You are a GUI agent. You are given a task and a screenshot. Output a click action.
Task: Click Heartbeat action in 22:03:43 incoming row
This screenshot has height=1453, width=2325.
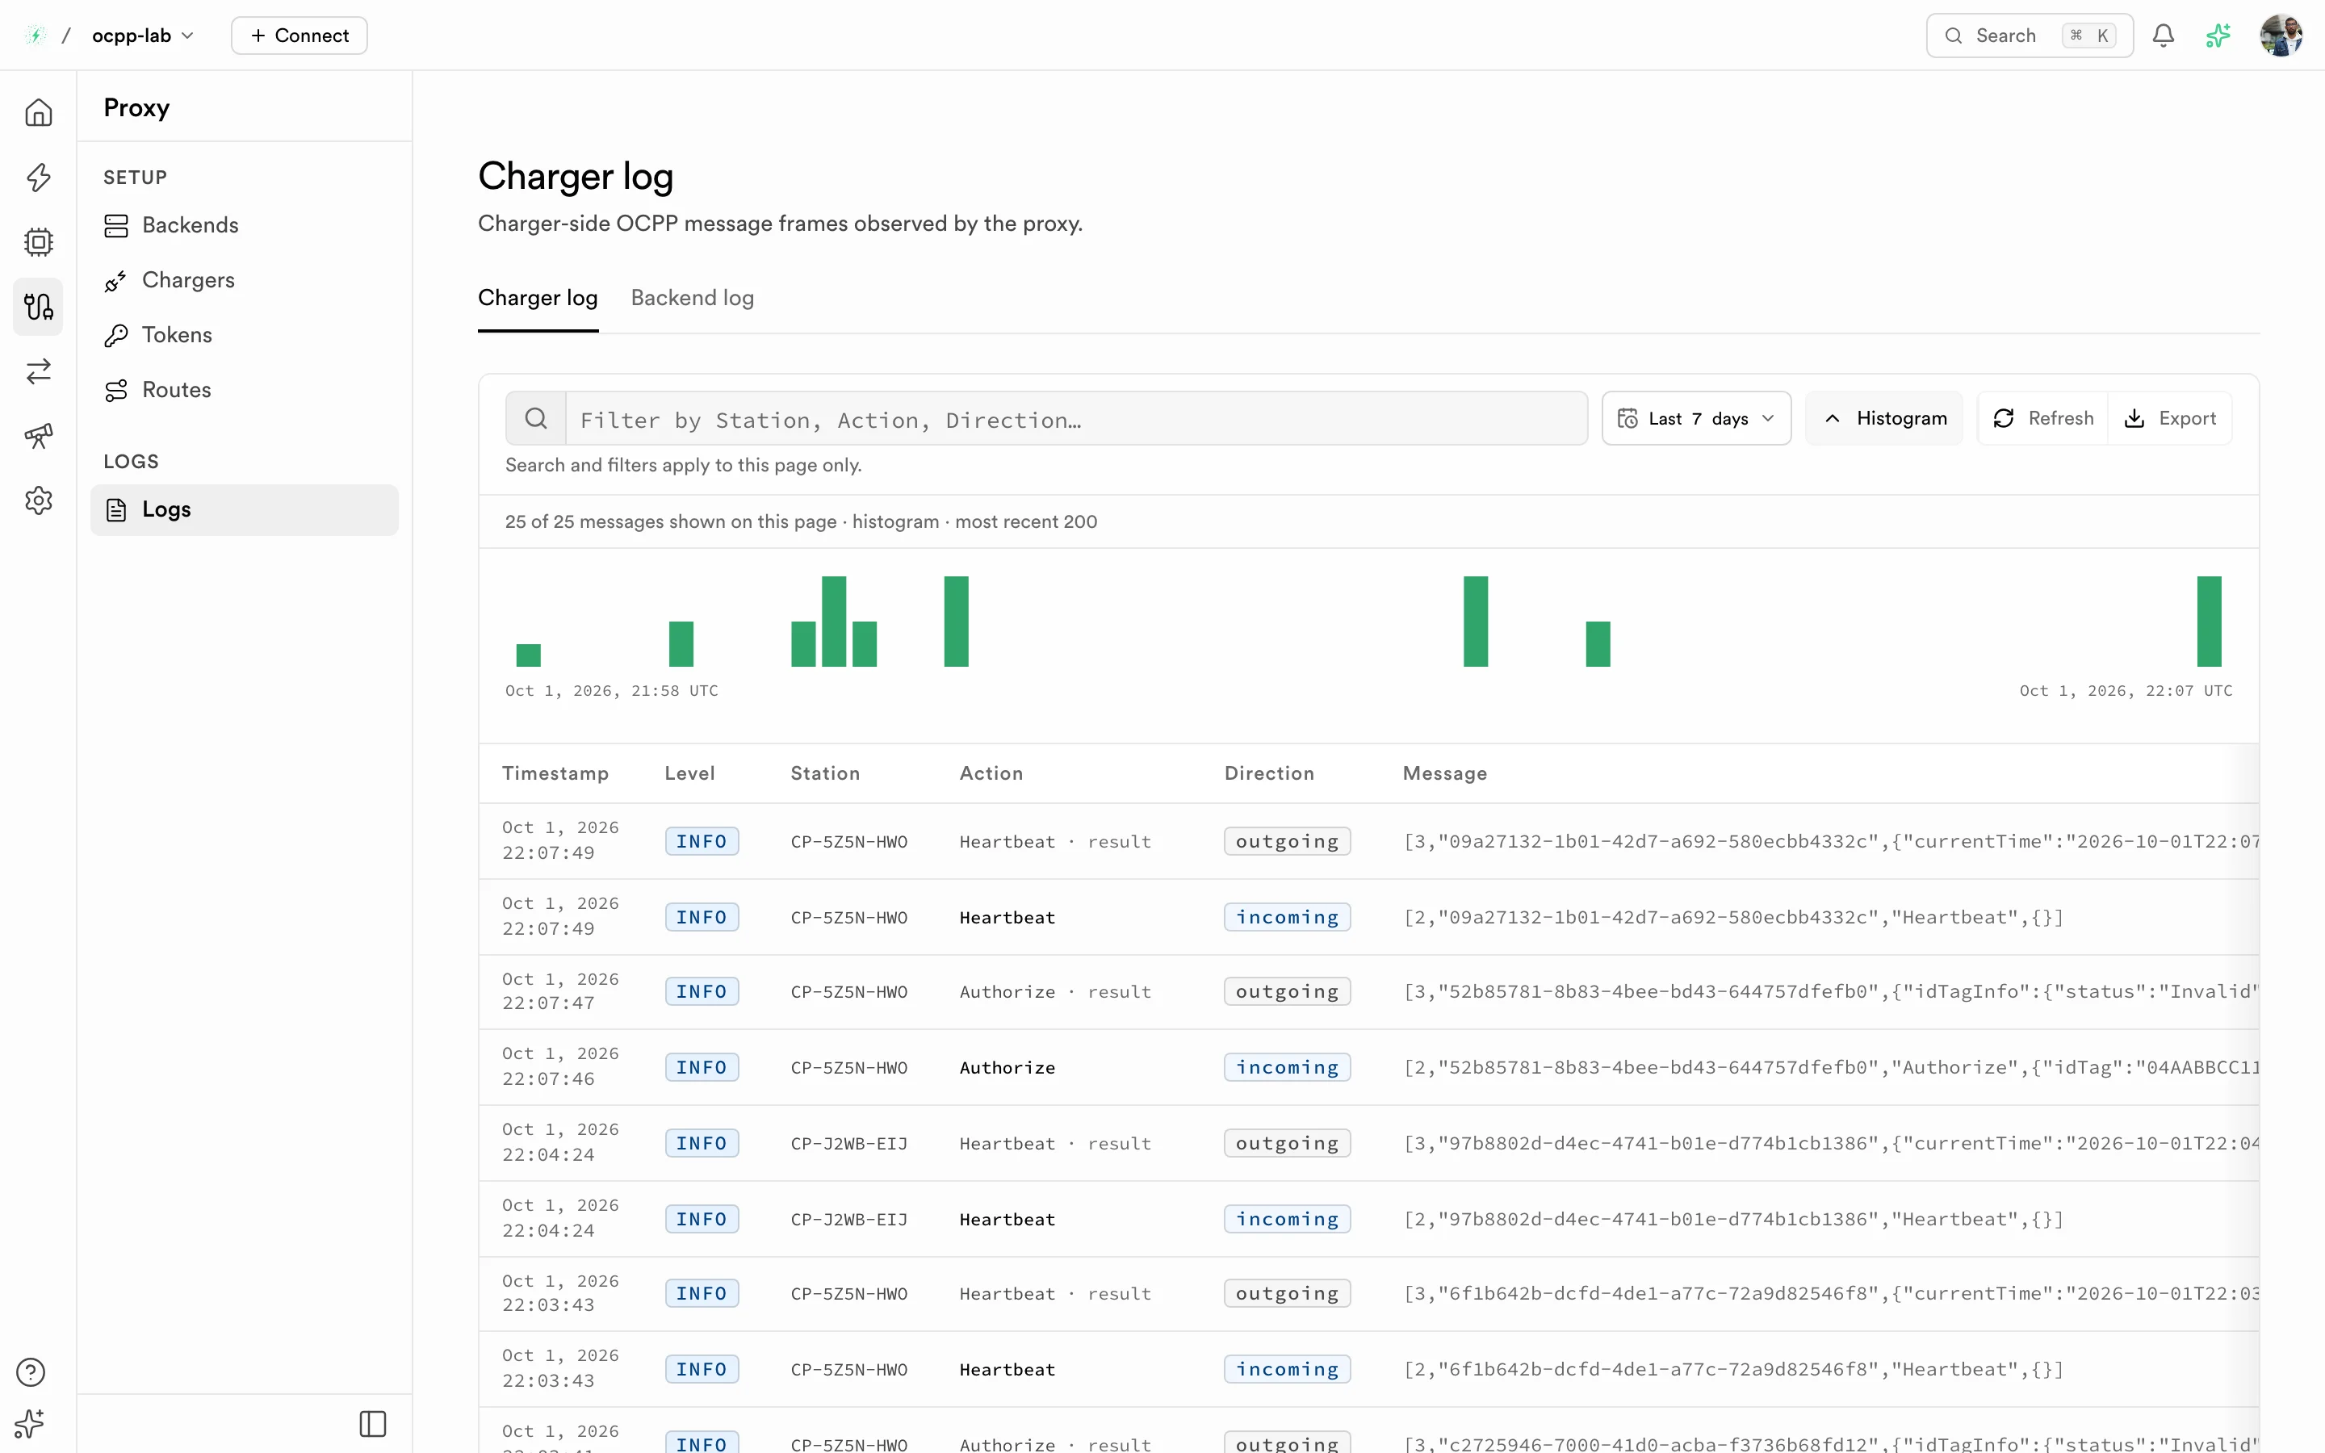tap(1007, 1369)
